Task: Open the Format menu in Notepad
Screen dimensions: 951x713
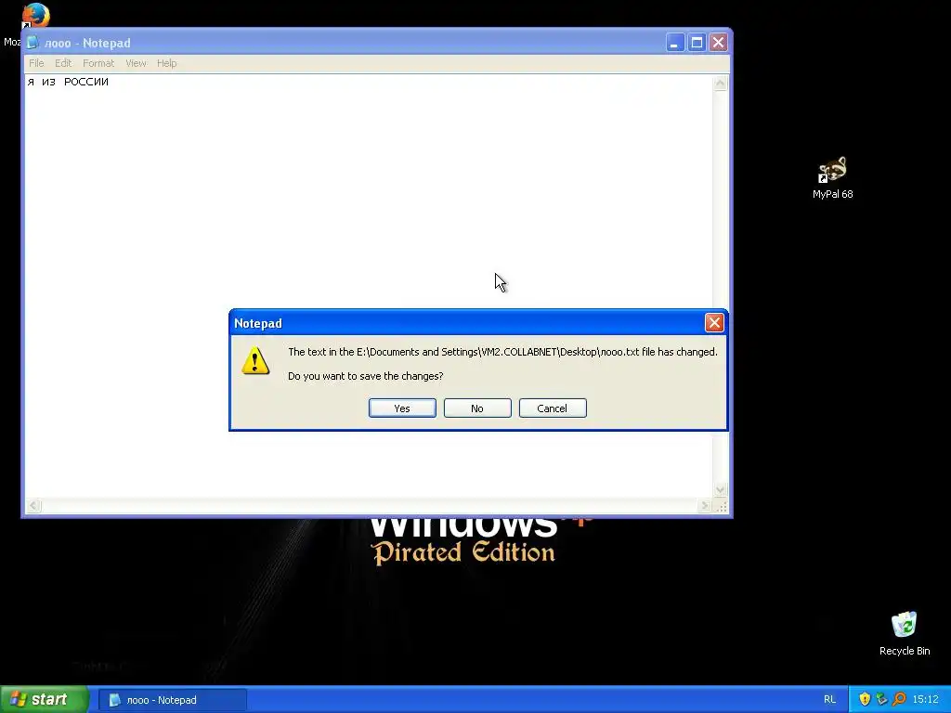Action: 98,63
